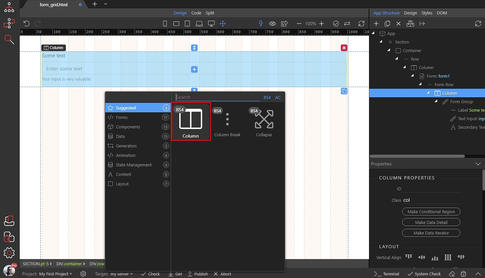Open the Styles panel tab
The image size is (485, 278).
pyautogui.click(x=427, y=13)
